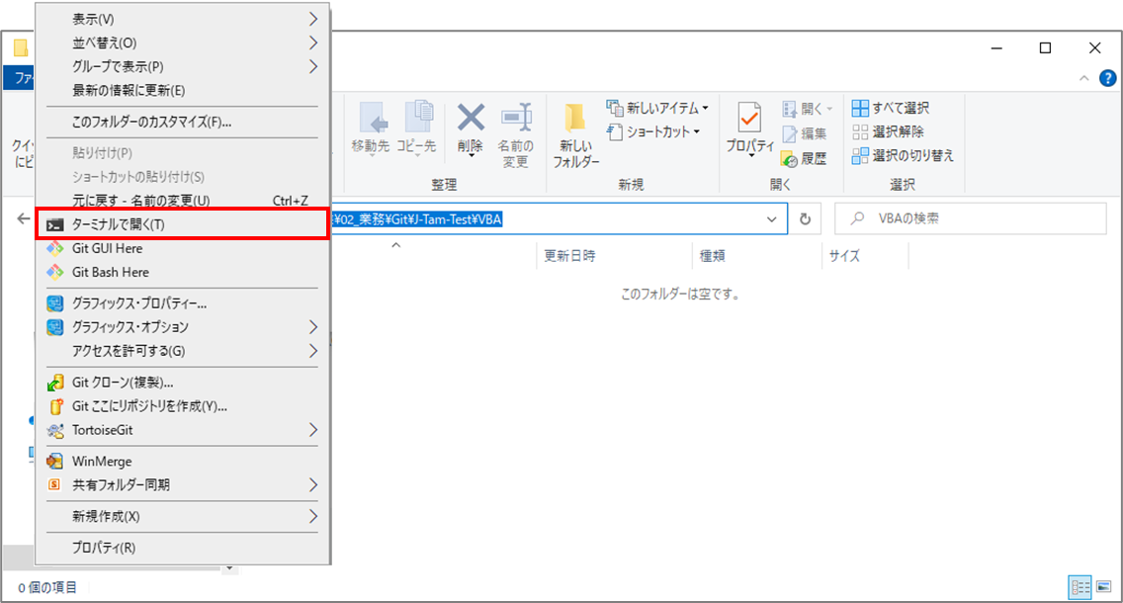The image size is (1123, 603).
Task: Select 元に戻す - 名前の変更(U)
Action: pos(183,201)
